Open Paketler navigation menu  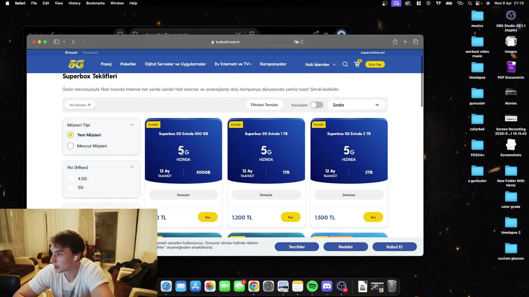point(128,64)
